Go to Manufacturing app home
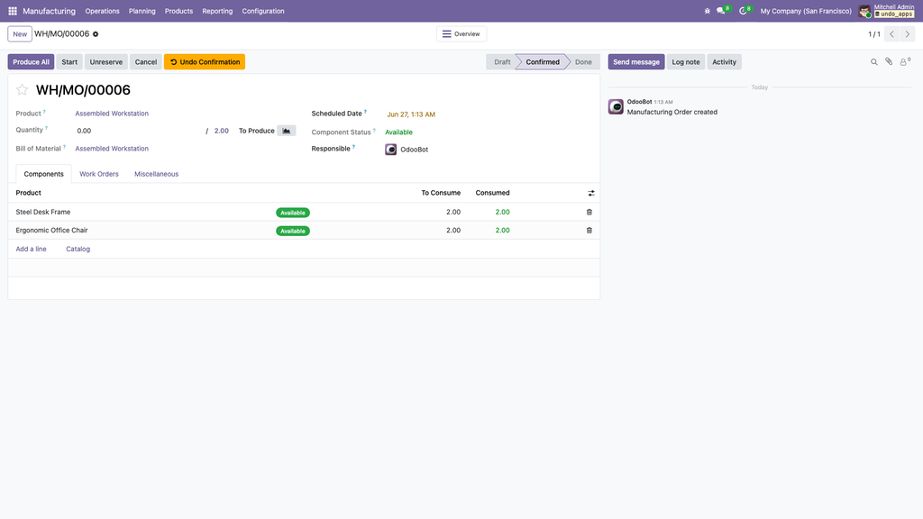923x519 pixels. (49, 11)
